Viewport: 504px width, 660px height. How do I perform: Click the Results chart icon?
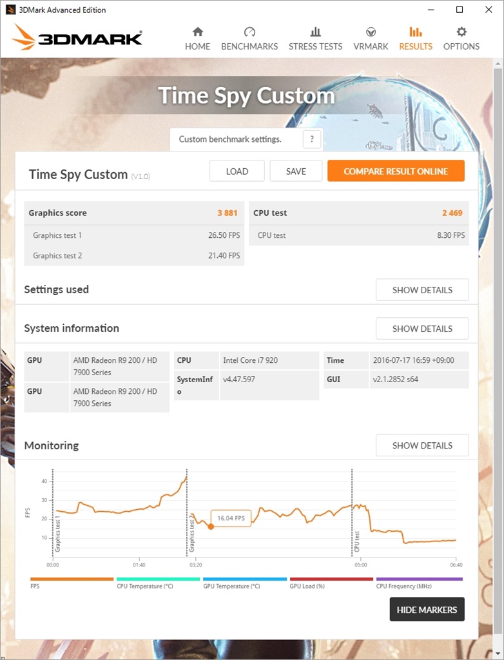tap(416, 32)
